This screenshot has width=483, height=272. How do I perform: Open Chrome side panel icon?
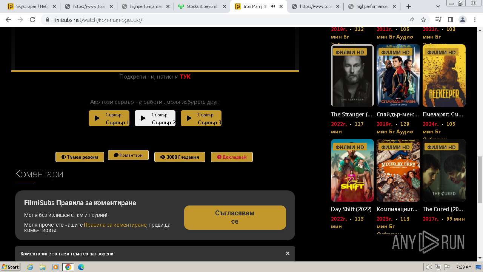point(450,20)
